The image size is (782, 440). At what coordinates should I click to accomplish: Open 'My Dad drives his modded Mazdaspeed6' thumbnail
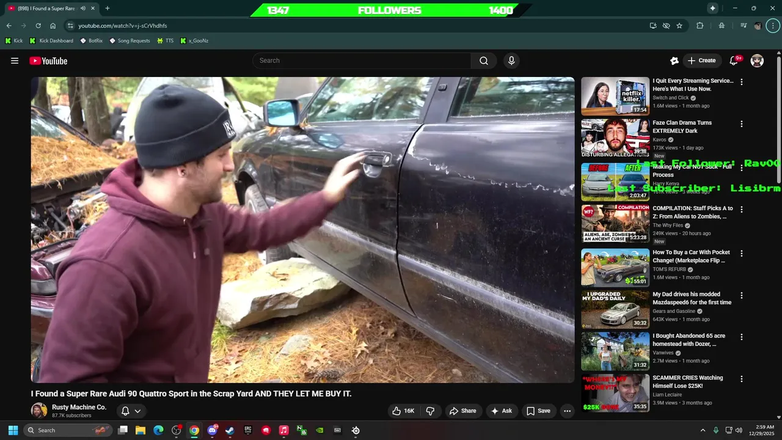(x=615, y=309)
